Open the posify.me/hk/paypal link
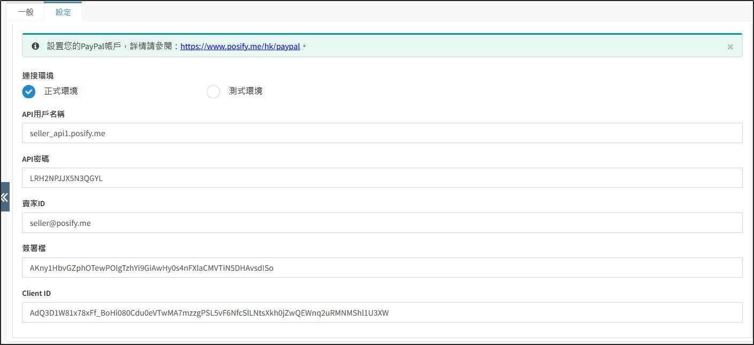The width and height of the screenshot is (754, 345). tap(240, 46)
